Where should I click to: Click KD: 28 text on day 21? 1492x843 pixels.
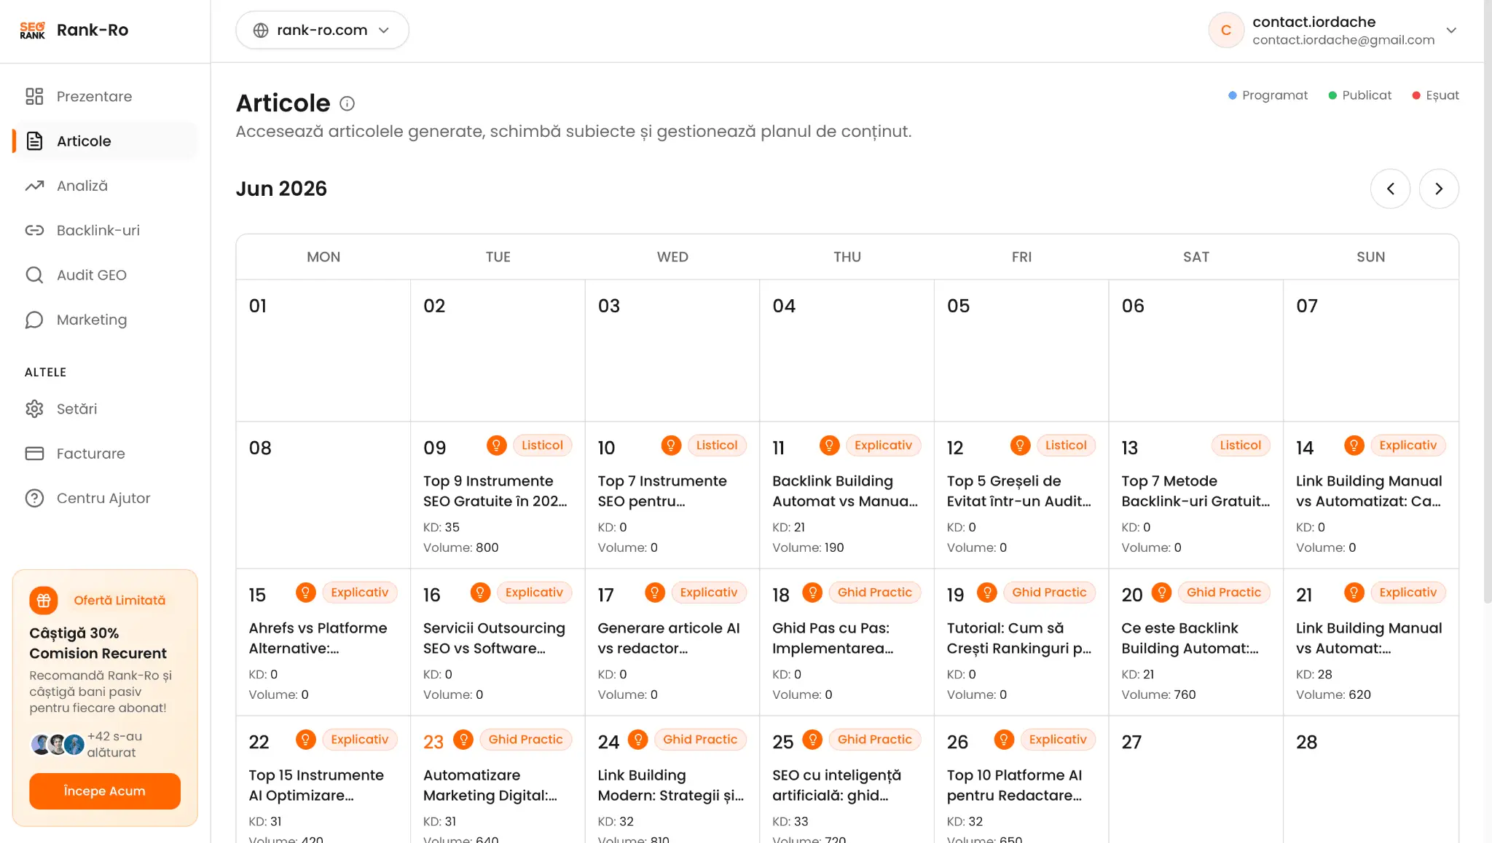coord(1314,674)
